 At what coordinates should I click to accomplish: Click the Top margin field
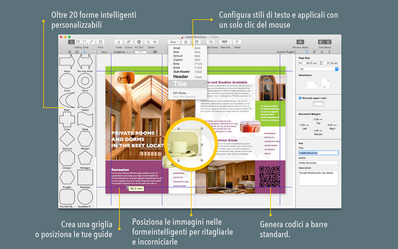click(318, 119)
